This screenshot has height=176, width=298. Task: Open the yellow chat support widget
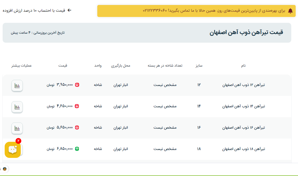13,150
